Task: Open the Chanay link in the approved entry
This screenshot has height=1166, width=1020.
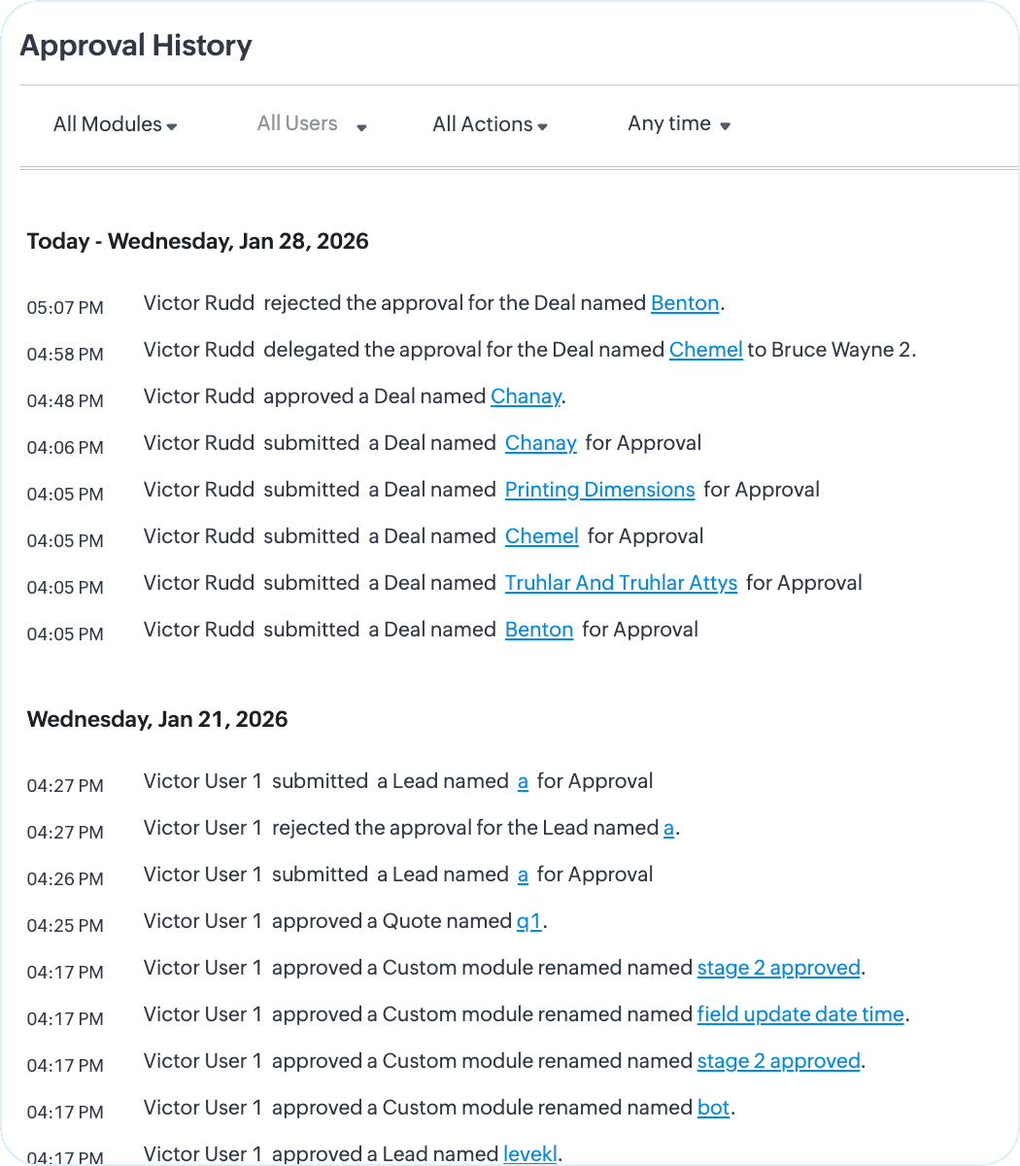Action: (x=526, y=396)
